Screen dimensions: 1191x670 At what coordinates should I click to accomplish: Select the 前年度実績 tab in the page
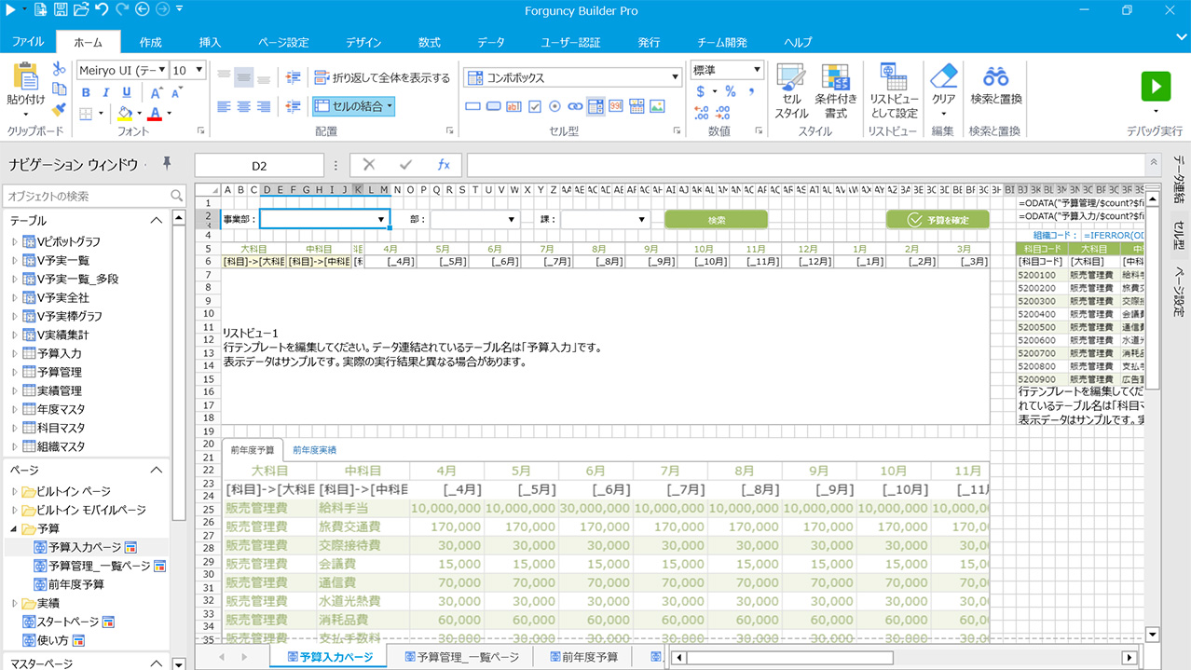[x=314, y=450]
